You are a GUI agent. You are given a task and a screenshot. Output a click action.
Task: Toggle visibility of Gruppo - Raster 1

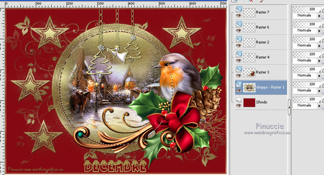pos(239,90)
